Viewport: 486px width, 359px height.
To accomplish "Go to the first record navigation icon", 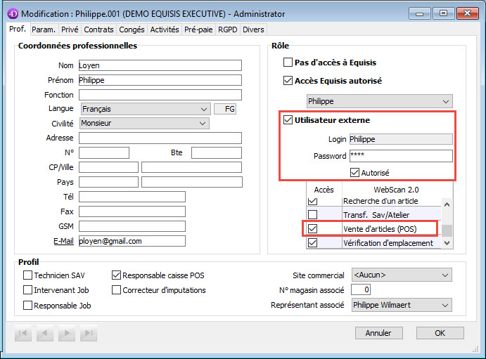I will (24, 333).
